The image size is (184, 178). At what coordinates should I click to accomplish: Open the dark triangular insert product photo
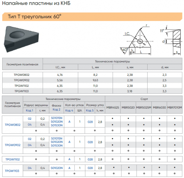point(21,39)
